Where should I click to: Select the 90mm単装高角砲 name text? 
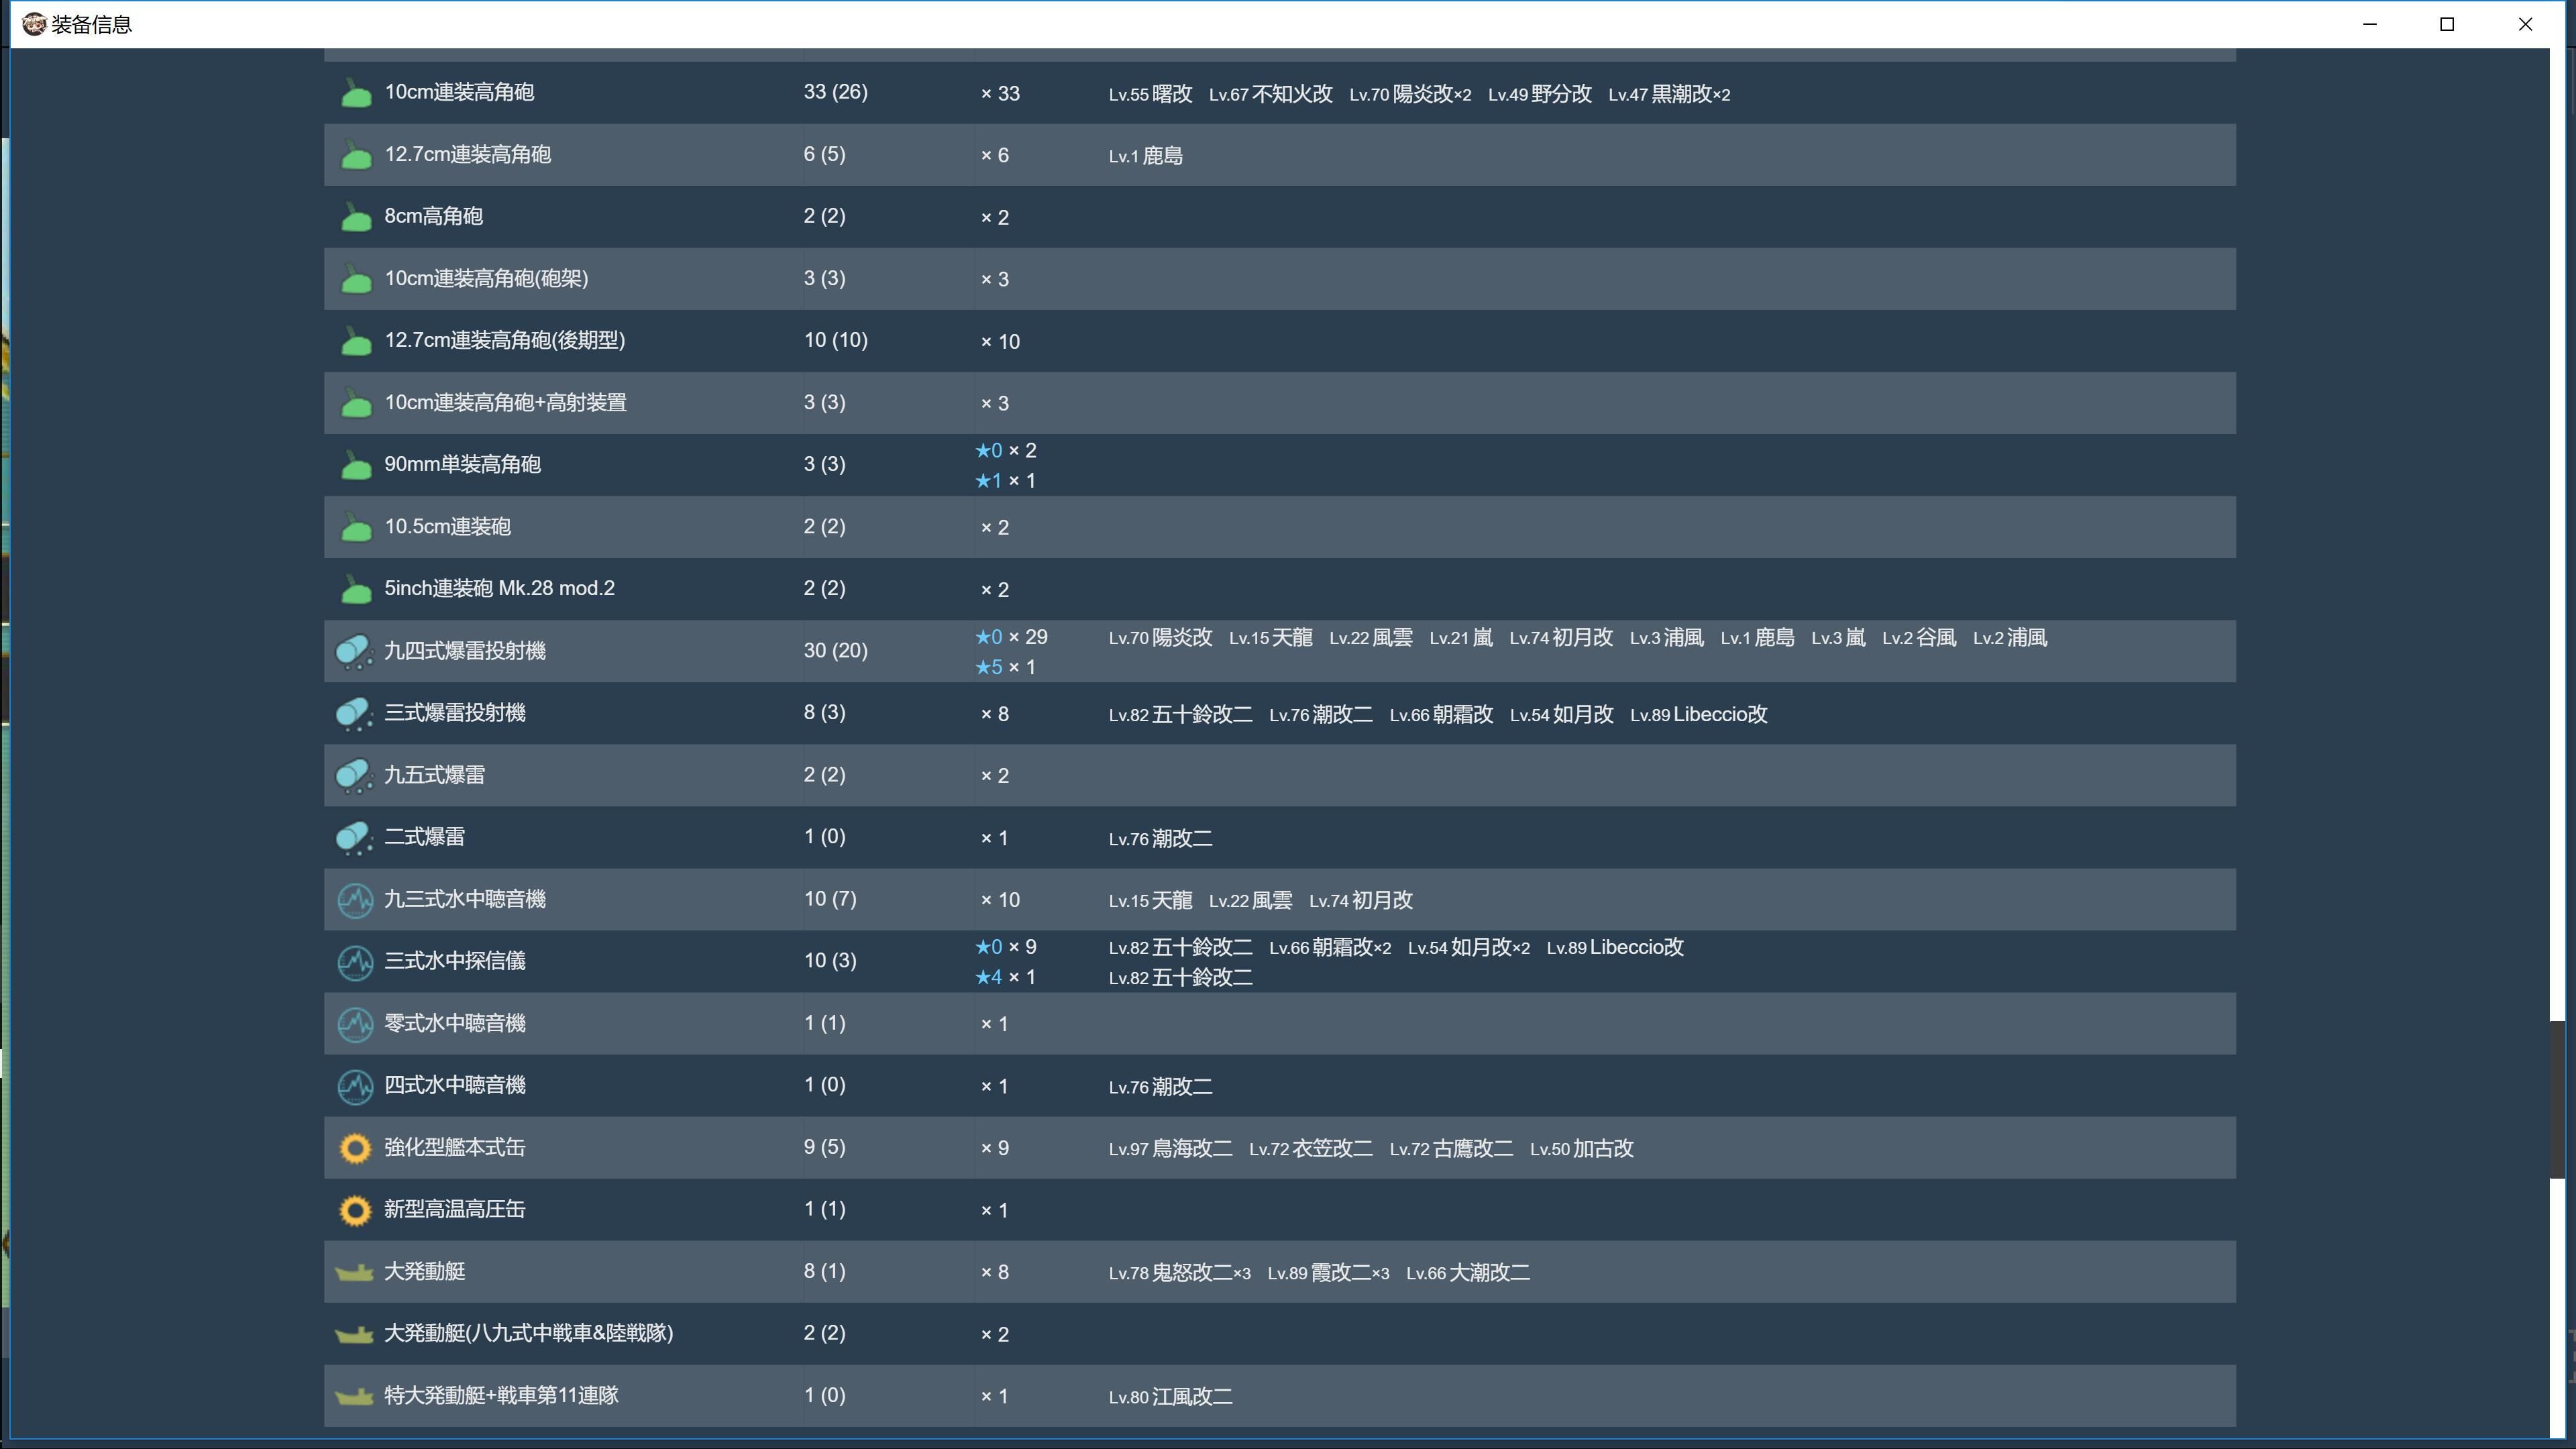click(462, 464)
